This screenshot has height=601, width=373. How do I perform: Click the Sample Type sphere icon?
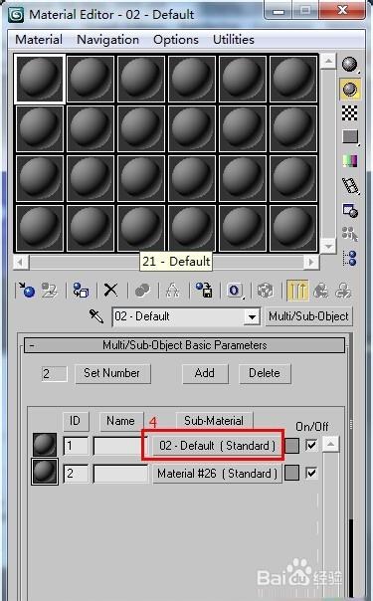click(349, 65)
